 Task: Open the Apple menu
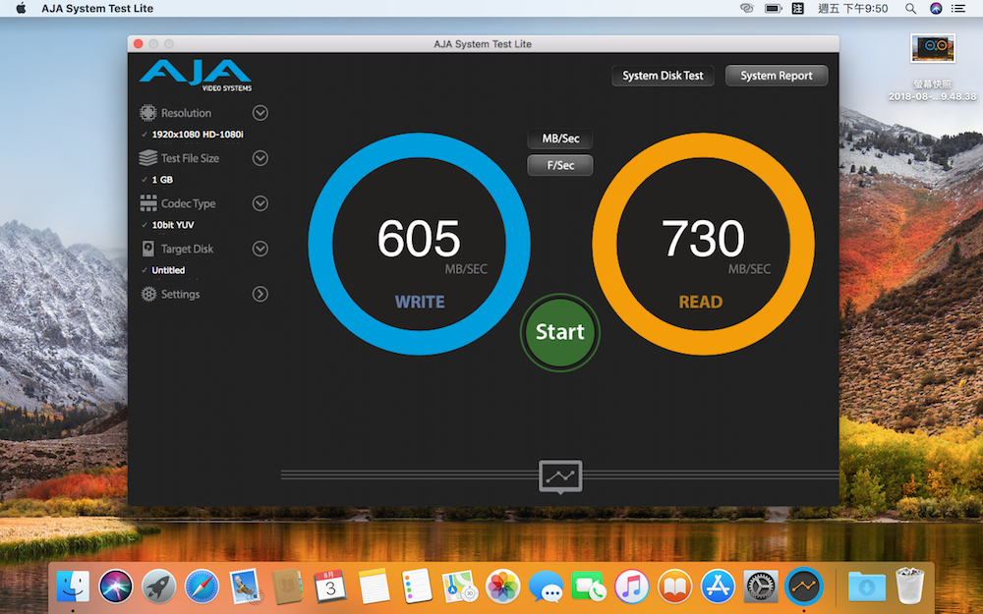pos(21,9)
